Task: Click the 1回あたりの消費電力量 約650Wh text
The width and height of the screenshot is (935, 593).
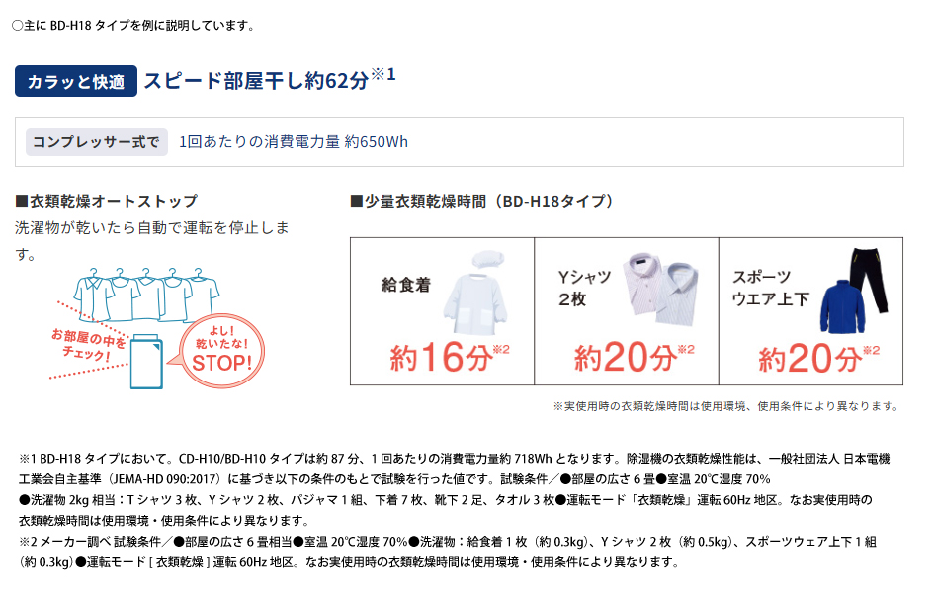Action: [x=294, y=142]
